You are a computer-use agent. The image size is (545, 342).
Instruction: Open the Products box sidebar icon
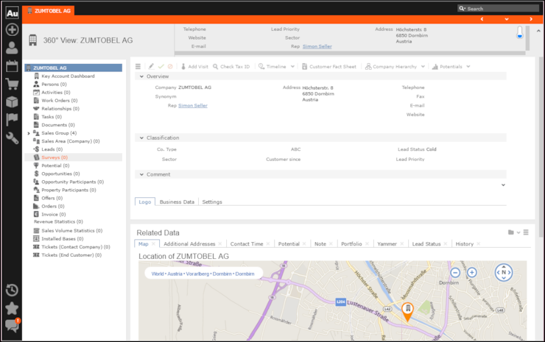click(12, 101)
